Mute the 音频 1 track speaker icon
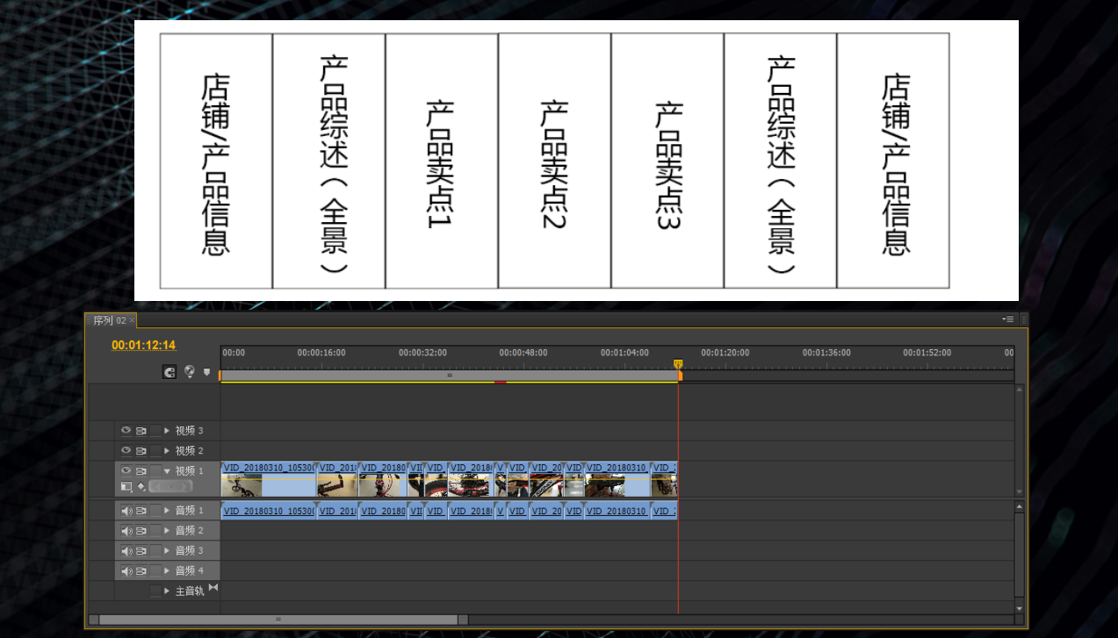This screenshot has width=1118, height=638. [x=126, y=511]
